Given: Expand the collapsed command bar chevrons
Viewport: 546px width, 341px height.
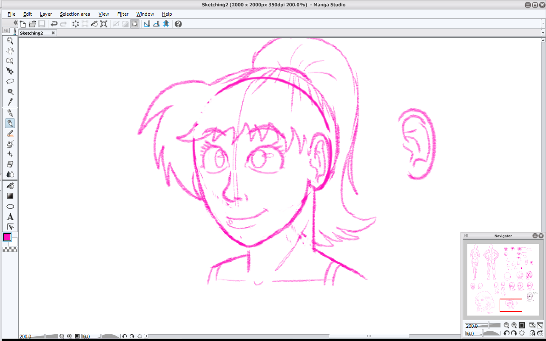Looking at the screenshot, I should [x=16, y=23].
